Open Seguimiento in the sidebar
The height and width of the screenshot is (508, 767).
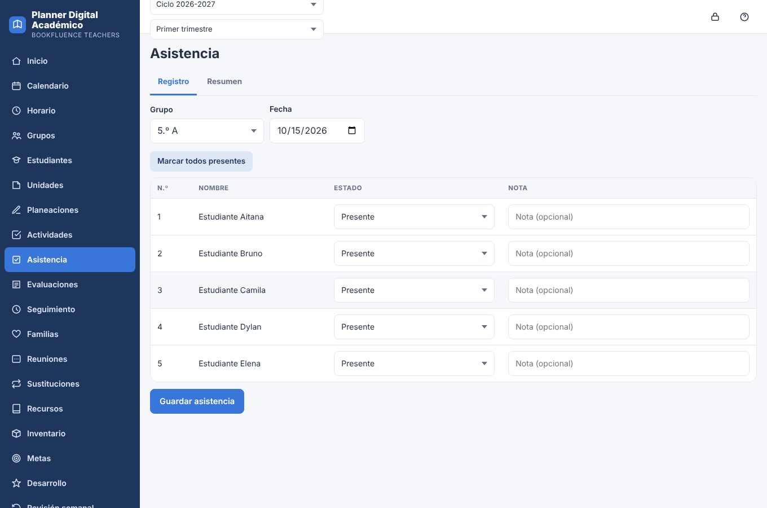point(70,309)
